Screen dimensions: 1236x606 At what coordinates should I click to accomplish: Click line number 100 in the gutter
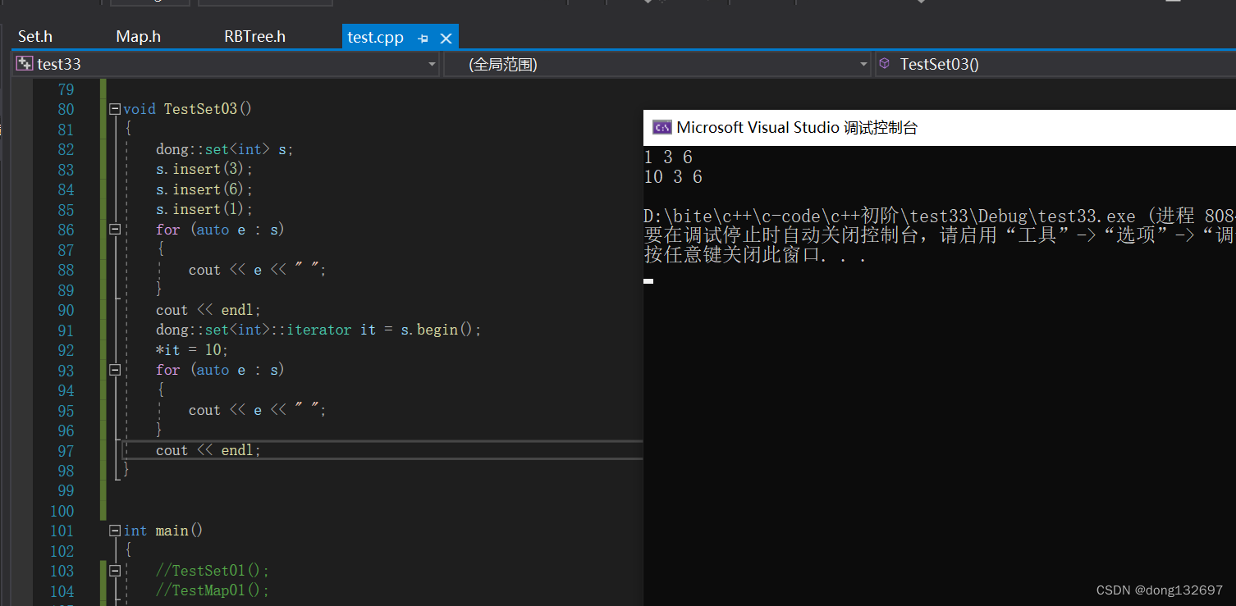pos(62,511)
